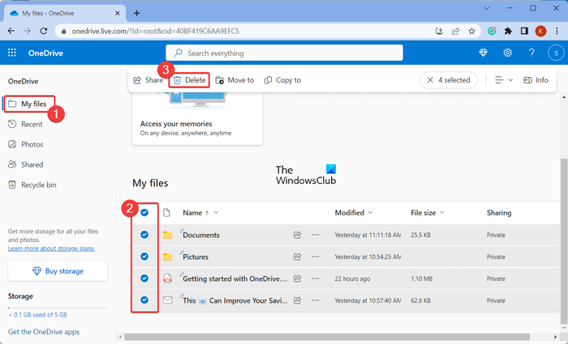568x344 pixels.
Task: Click the share icon on Documents row
Action: point(298,235)
